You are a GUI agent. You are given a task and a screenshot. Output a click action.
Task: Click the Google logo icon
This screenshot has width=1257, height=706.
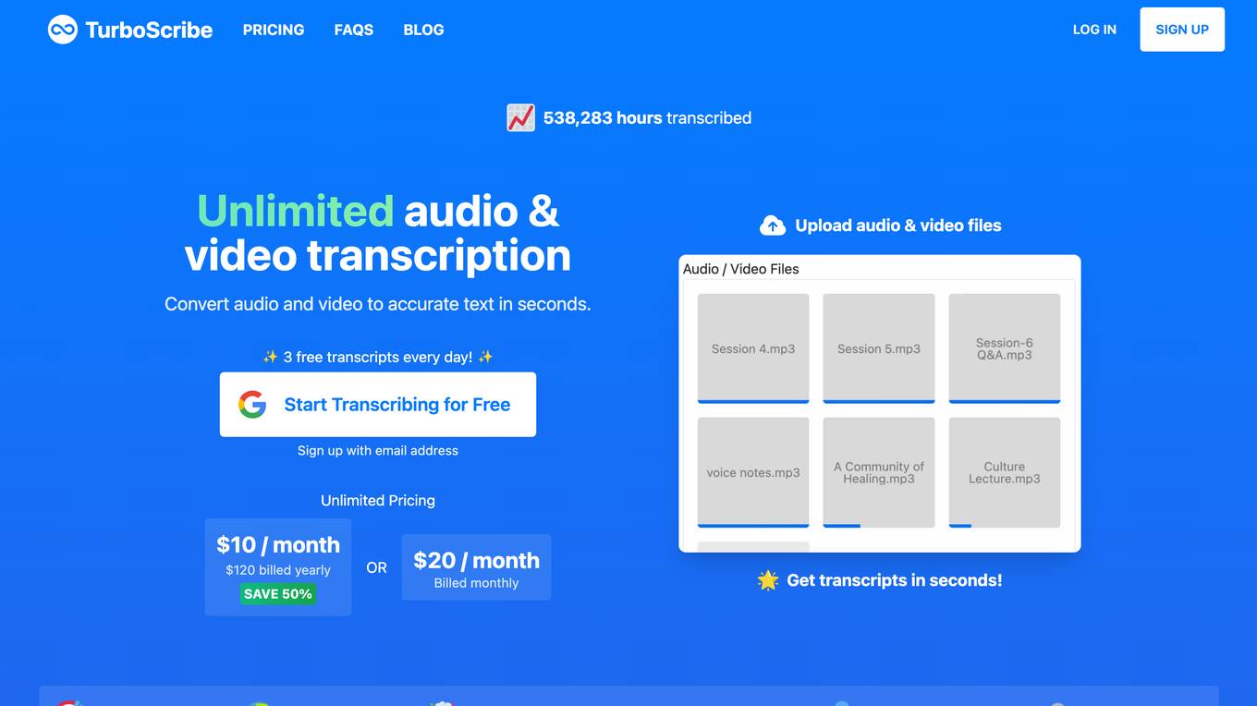pyautogui.click(x=252, y=405)
